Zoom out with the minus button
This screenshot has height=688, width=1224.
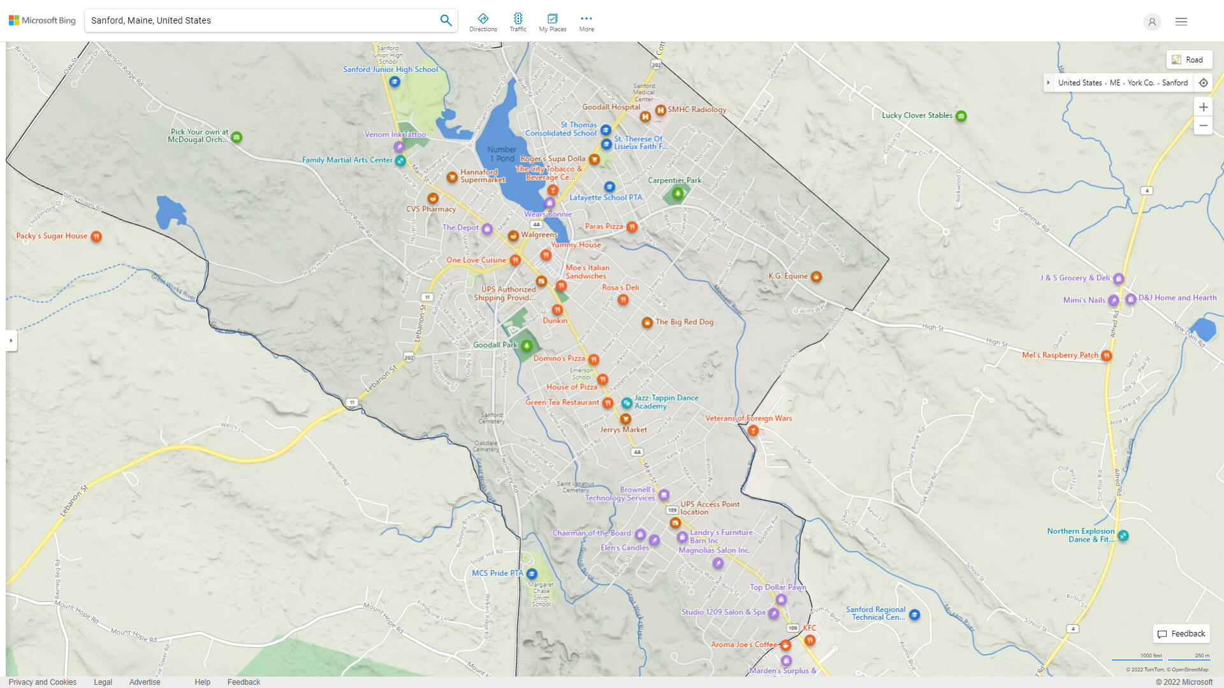pyautogui.click(x=1203, y=125)
